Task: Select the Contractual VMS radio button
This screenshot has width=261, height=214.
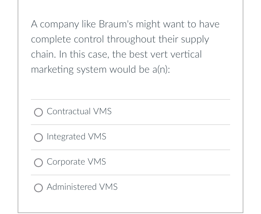Action: (38, 112)
